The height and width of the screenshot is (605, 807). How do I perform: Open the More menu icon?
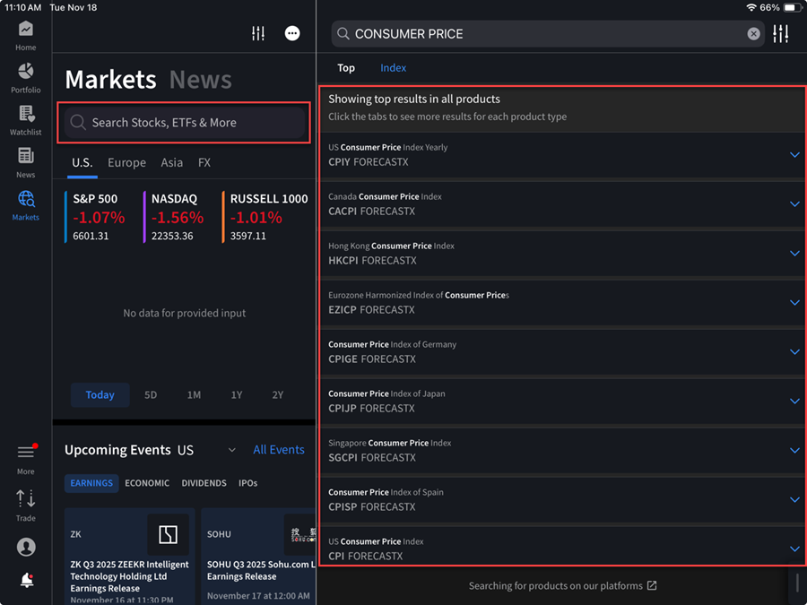coord(25,453)
